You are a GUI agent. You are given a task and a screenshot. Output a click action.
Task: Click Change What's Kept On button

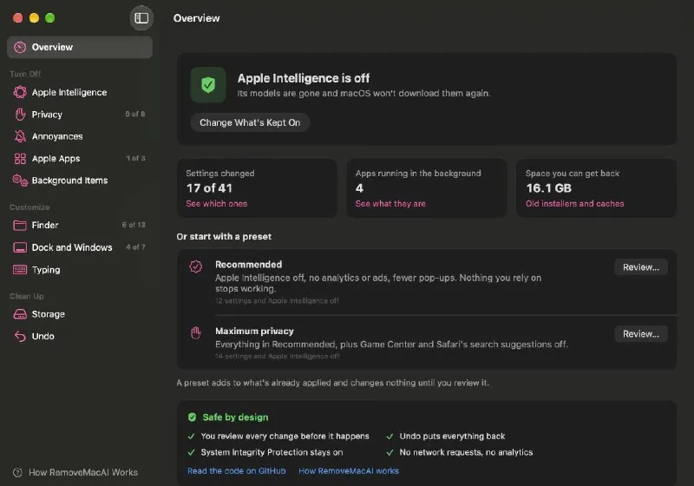pos(250,122)
